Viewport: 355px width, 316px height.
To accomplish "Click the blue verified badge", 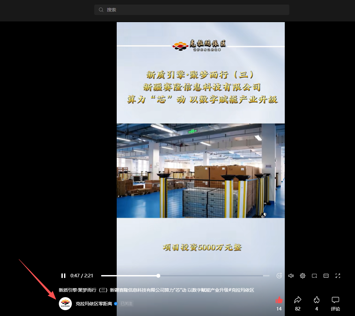I will point(116,304).
